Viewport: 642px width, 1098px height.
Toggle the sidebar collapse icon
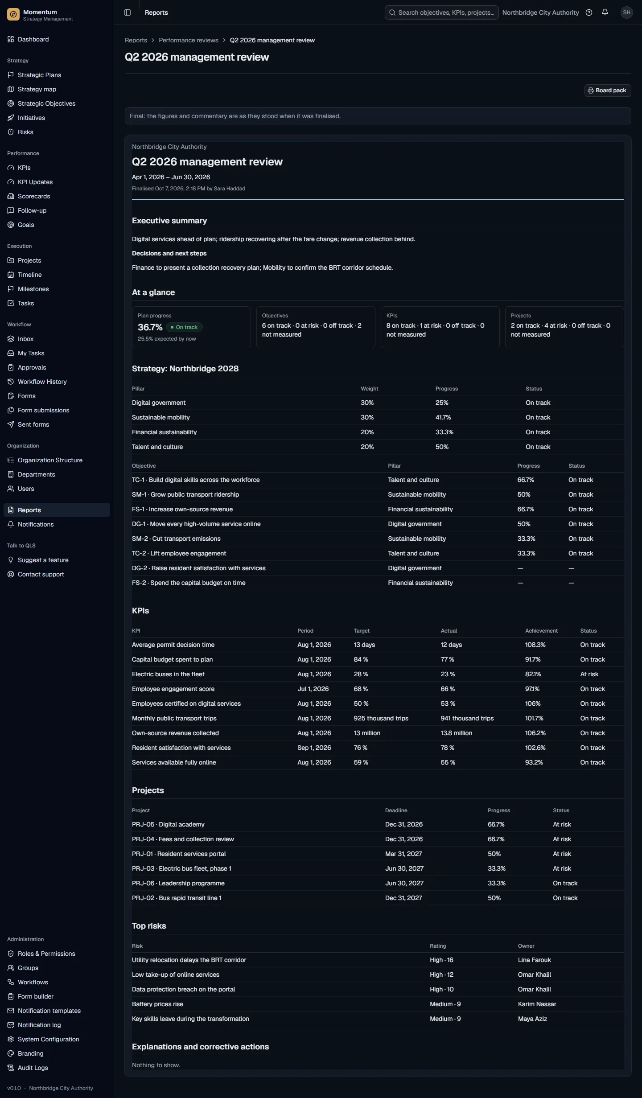pos(128,12)
